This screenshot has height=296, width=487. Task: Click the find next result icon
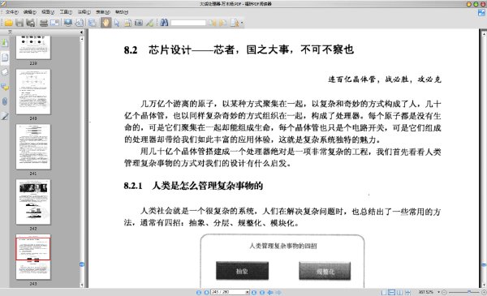pyautogui.click(x=223, y=23)
